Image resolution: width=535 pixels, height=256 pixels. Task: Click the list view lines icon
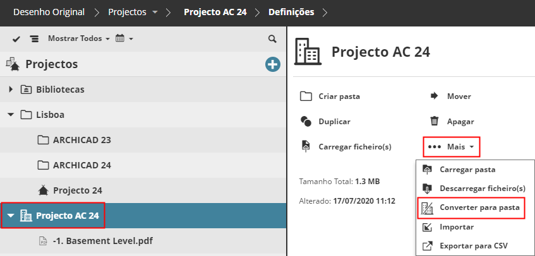tap(34, 39)
